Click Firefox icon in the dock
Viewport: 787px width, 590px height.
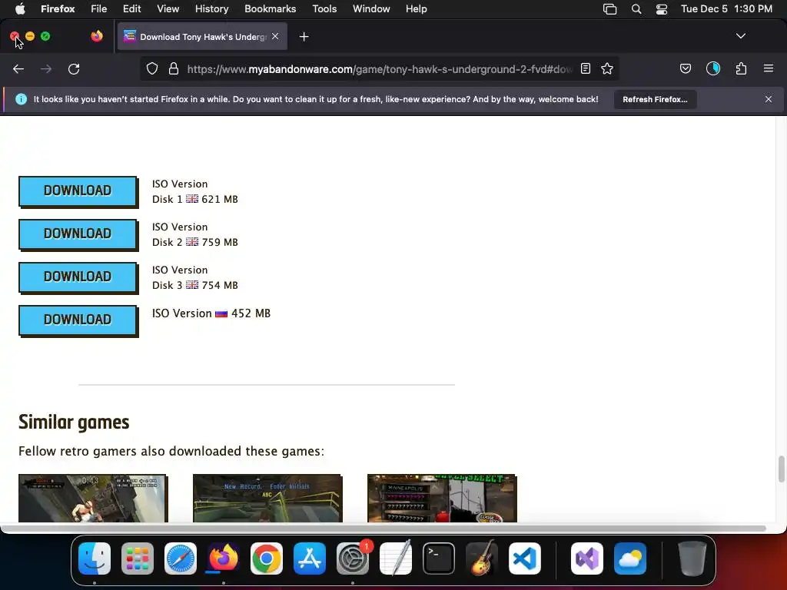224,559
